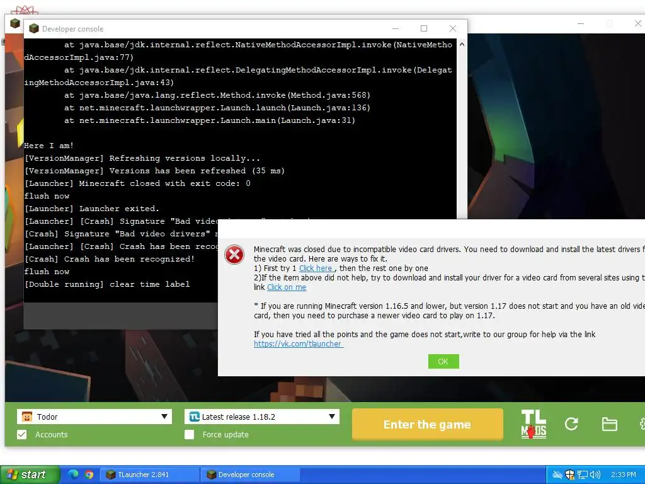Viewport: 645px width, 484px height.
Task: Click the taskbar clock 2:33 PM
Action: point(623,475)
